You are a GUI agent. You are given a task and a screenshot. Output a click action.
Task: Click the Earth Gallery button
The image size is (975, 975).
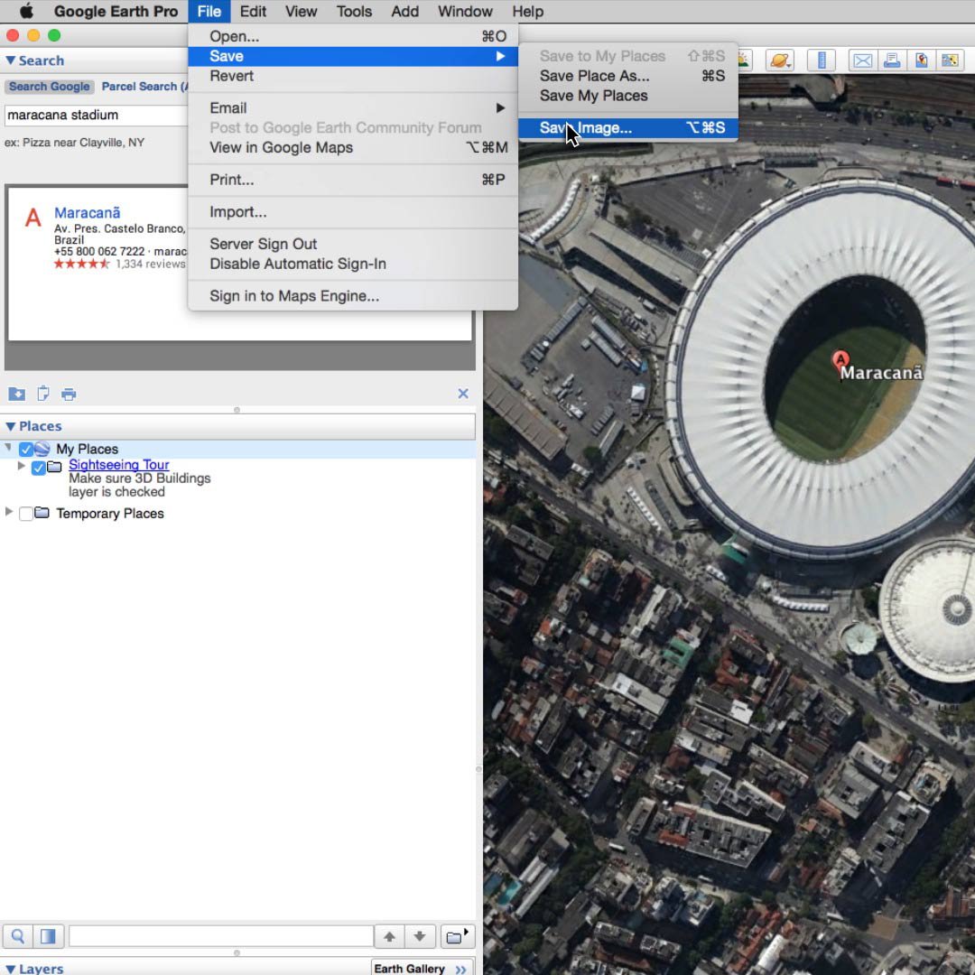422,969
